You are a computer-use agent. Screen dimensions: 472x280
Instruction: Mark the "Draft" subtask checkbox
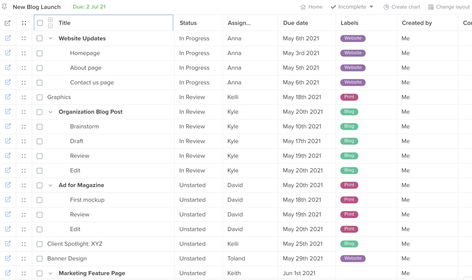pos(40,141)
